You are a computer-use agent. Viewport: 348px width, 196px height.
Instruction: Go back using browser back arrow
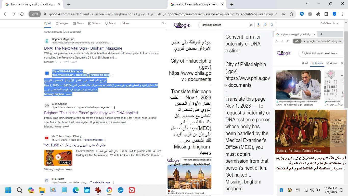pyautogui.click(x=6, y=14)
